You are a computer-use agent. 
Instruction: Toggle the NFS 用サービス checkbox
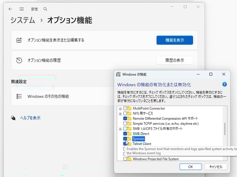tap(125, 113)
